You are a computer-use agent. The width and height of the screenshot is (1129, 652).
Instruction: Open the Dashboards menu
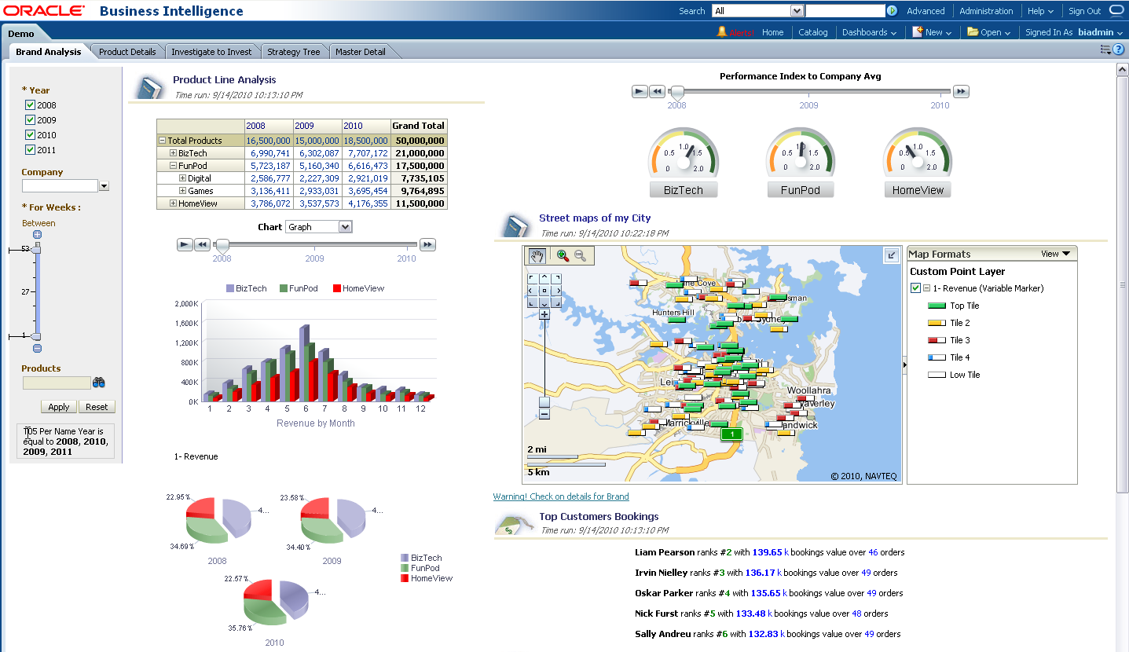pyautogui.click(x=869, y=32)
